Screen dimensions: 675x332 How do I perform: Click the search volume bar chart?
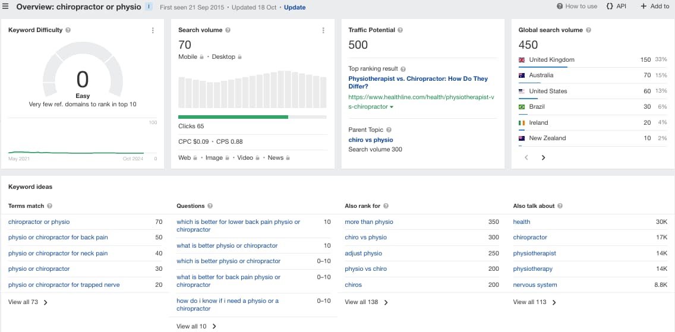coord(253,89)
